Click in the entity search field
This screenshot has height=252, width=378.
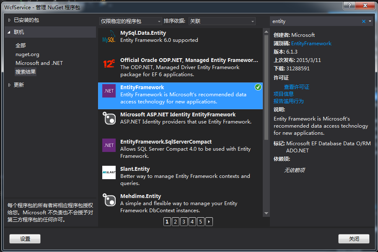[316, 21]
